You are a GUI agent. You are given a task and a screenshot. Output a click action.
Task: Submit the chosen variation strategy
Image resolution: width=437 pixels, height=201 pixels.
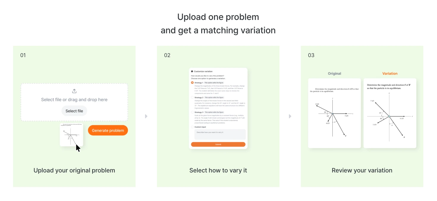pos(218,145)
